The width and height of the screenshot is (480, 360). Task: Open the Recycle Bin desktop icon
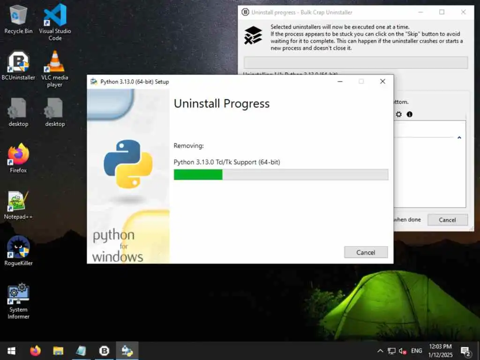18,20
